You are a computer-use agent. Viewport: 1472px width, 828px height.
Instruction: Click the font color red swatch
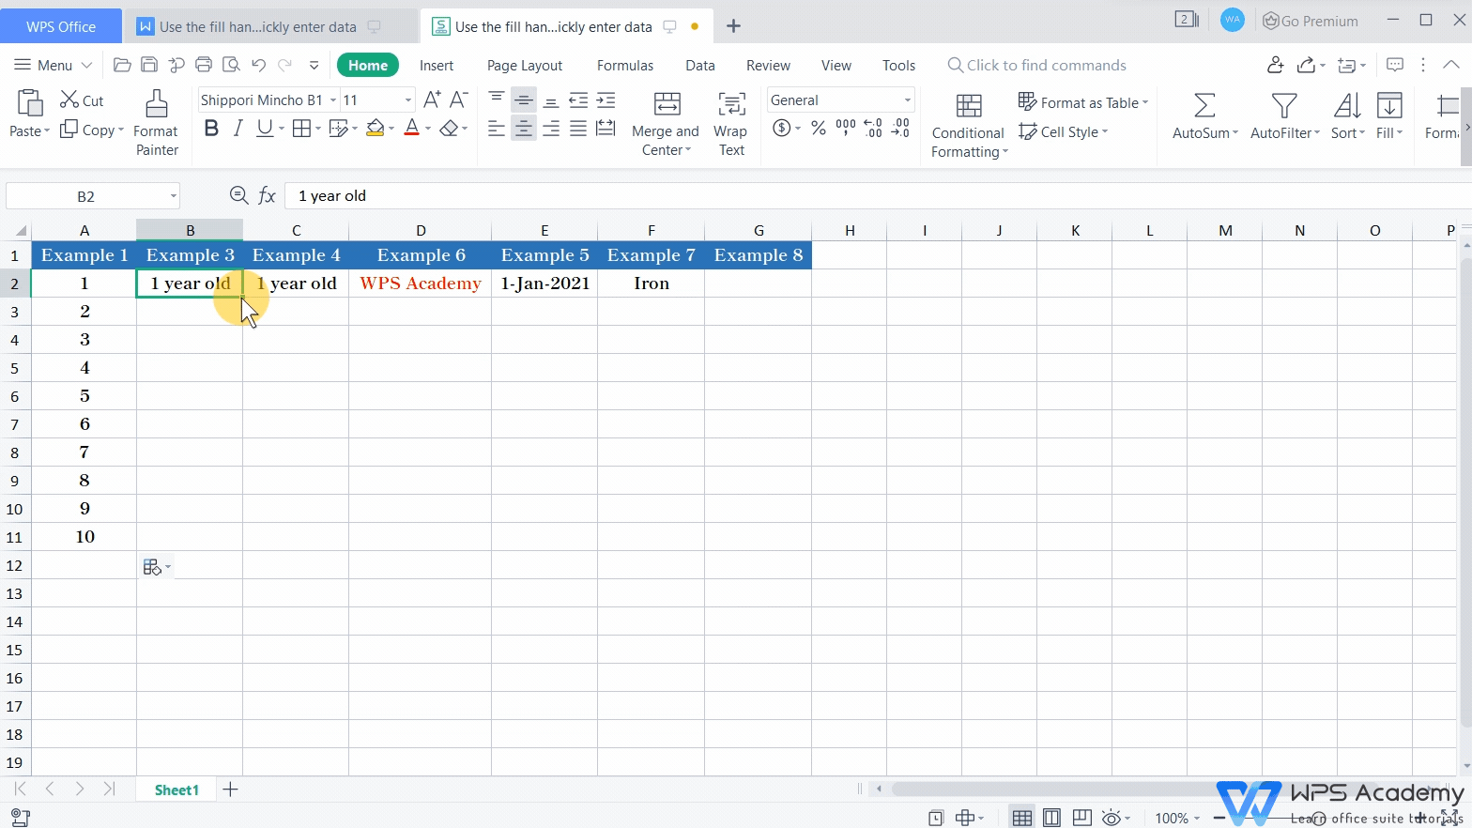411,129
